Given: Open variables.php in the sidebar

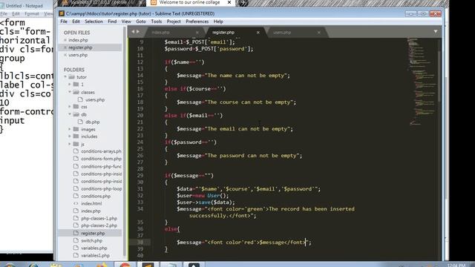Looking at the screenshot, I should click(x=94, y=248).
